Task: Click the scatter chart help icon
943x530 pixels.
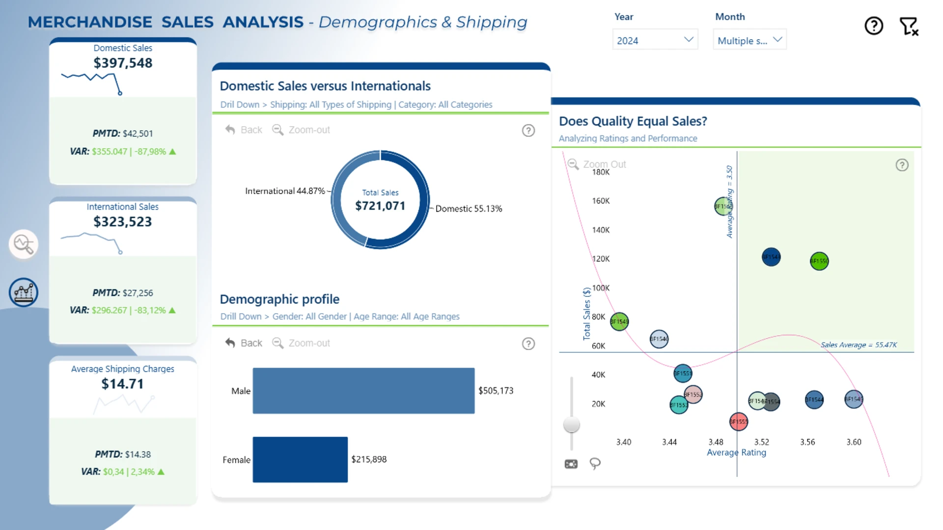Action: [x=902, y=165]
